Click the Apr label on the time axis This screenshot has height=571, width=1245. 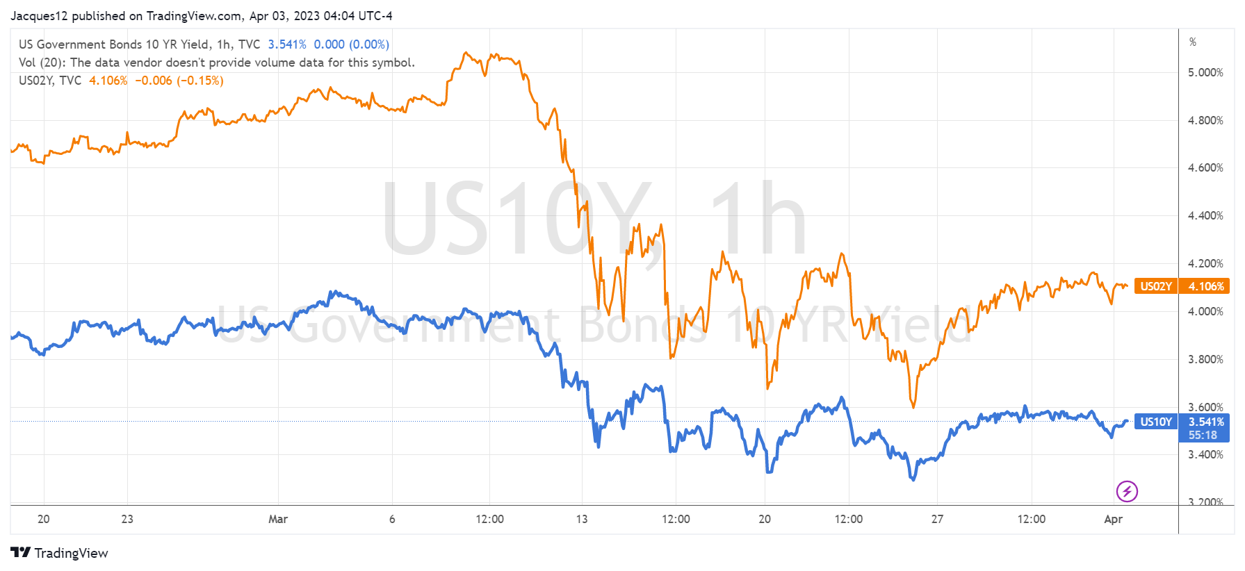1113,519
